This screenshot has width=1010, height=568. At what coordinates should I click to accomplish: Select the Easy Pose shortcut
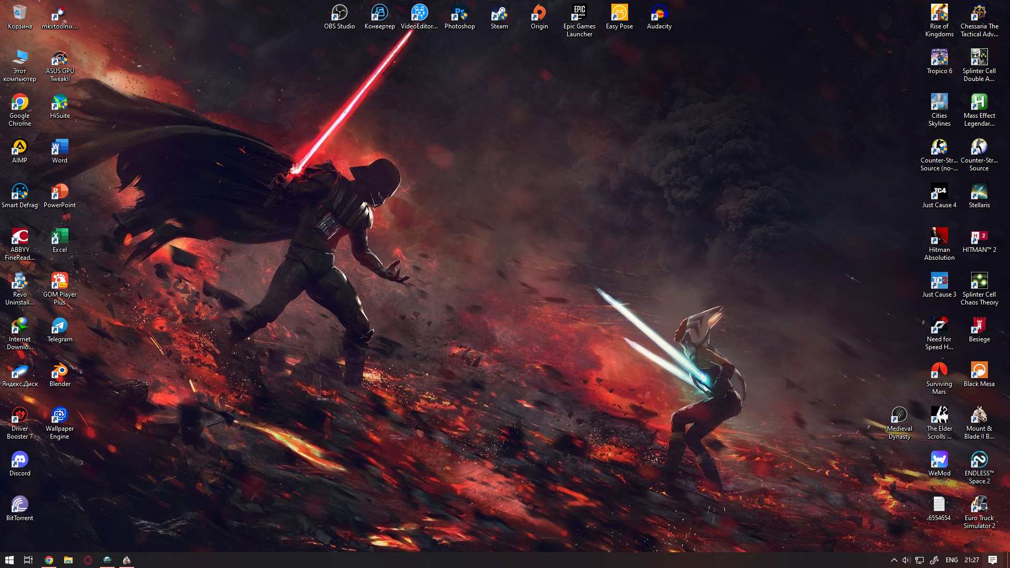pyautogui.click(x=619, y=17)
